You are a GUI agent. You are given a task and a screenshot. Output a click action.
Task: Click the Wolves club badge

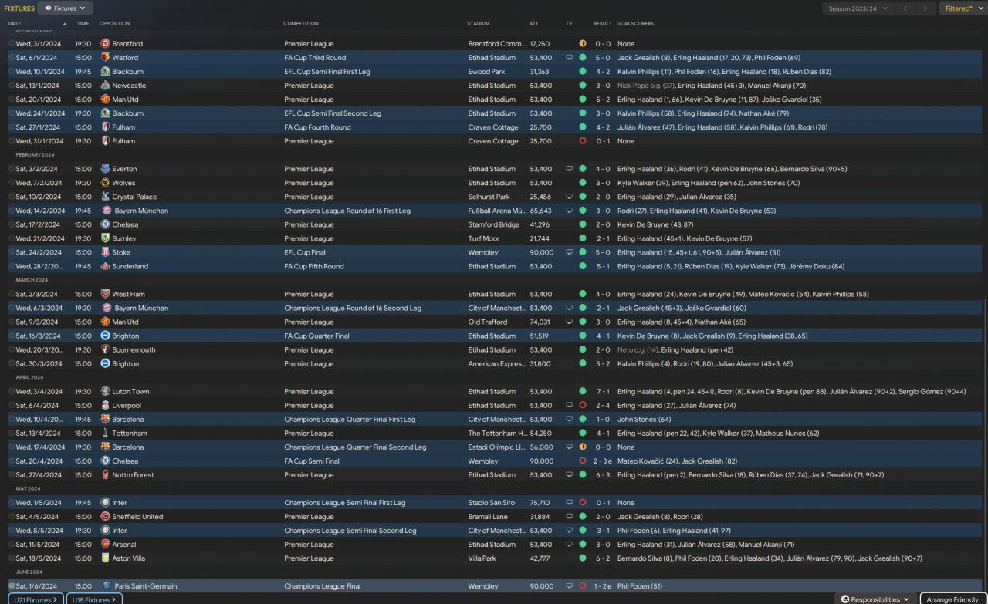(105, 183)
